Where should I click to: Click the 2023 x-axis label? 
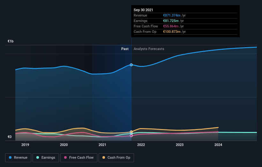[180, 145]
